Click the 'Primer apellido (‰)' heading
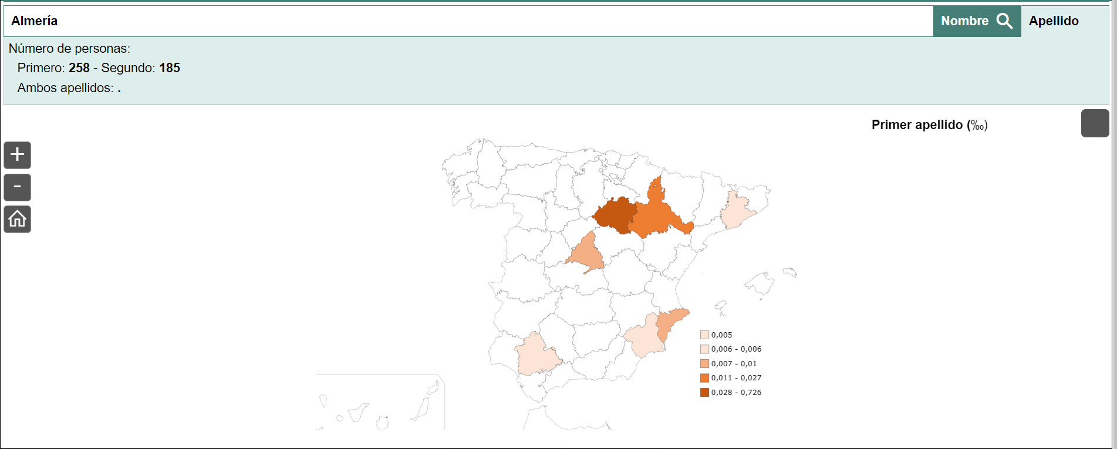 (929, 124)
